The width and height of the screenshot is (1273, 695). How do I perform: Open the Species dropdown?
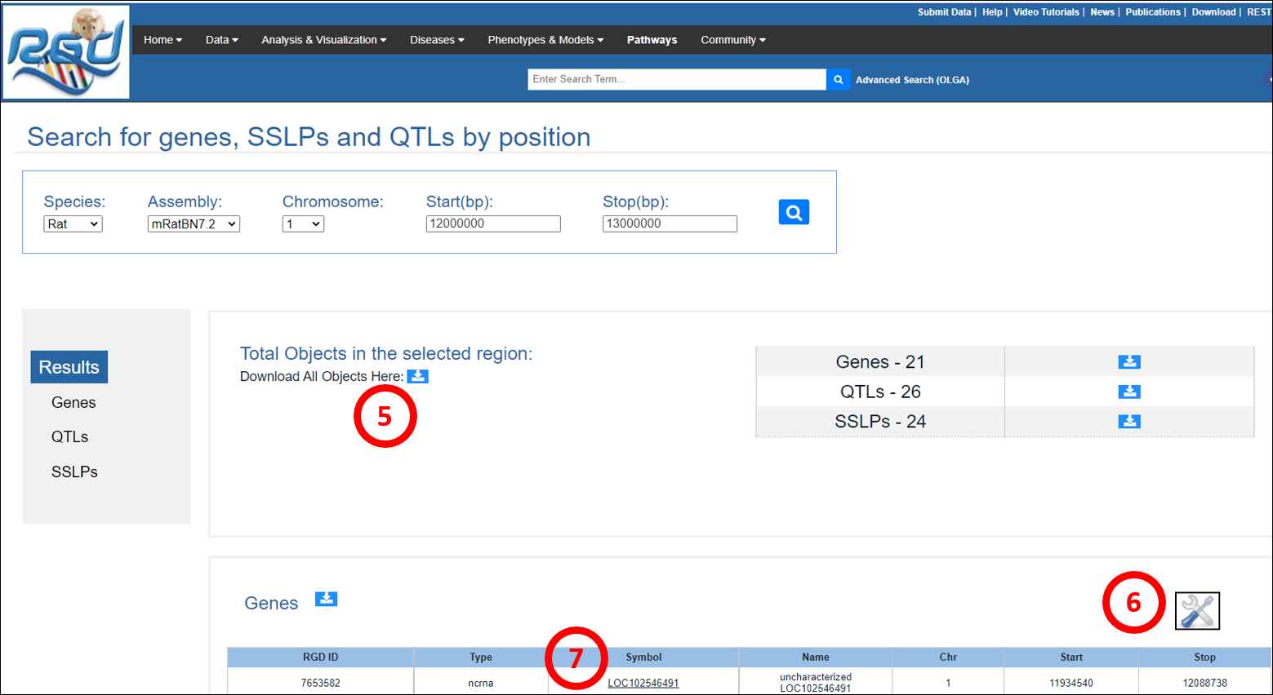tap(73, 224)
